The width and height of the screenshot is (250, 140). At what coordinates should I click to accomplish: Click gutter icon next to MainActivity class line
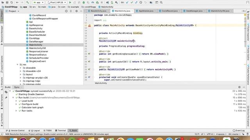[89, 25]
